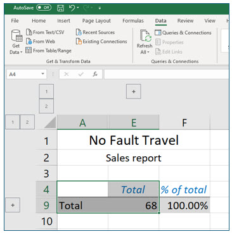Screen dimensions: 232x234
Task: Open Queries & Connections pane
Action: [x=183, y=33]
